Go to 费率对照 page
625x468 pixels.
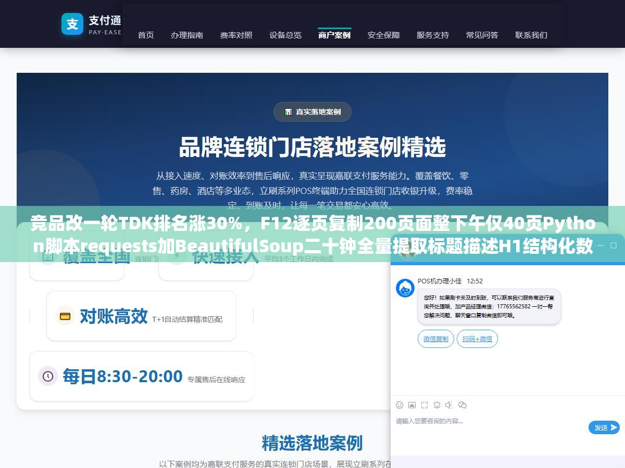point(236,35)
